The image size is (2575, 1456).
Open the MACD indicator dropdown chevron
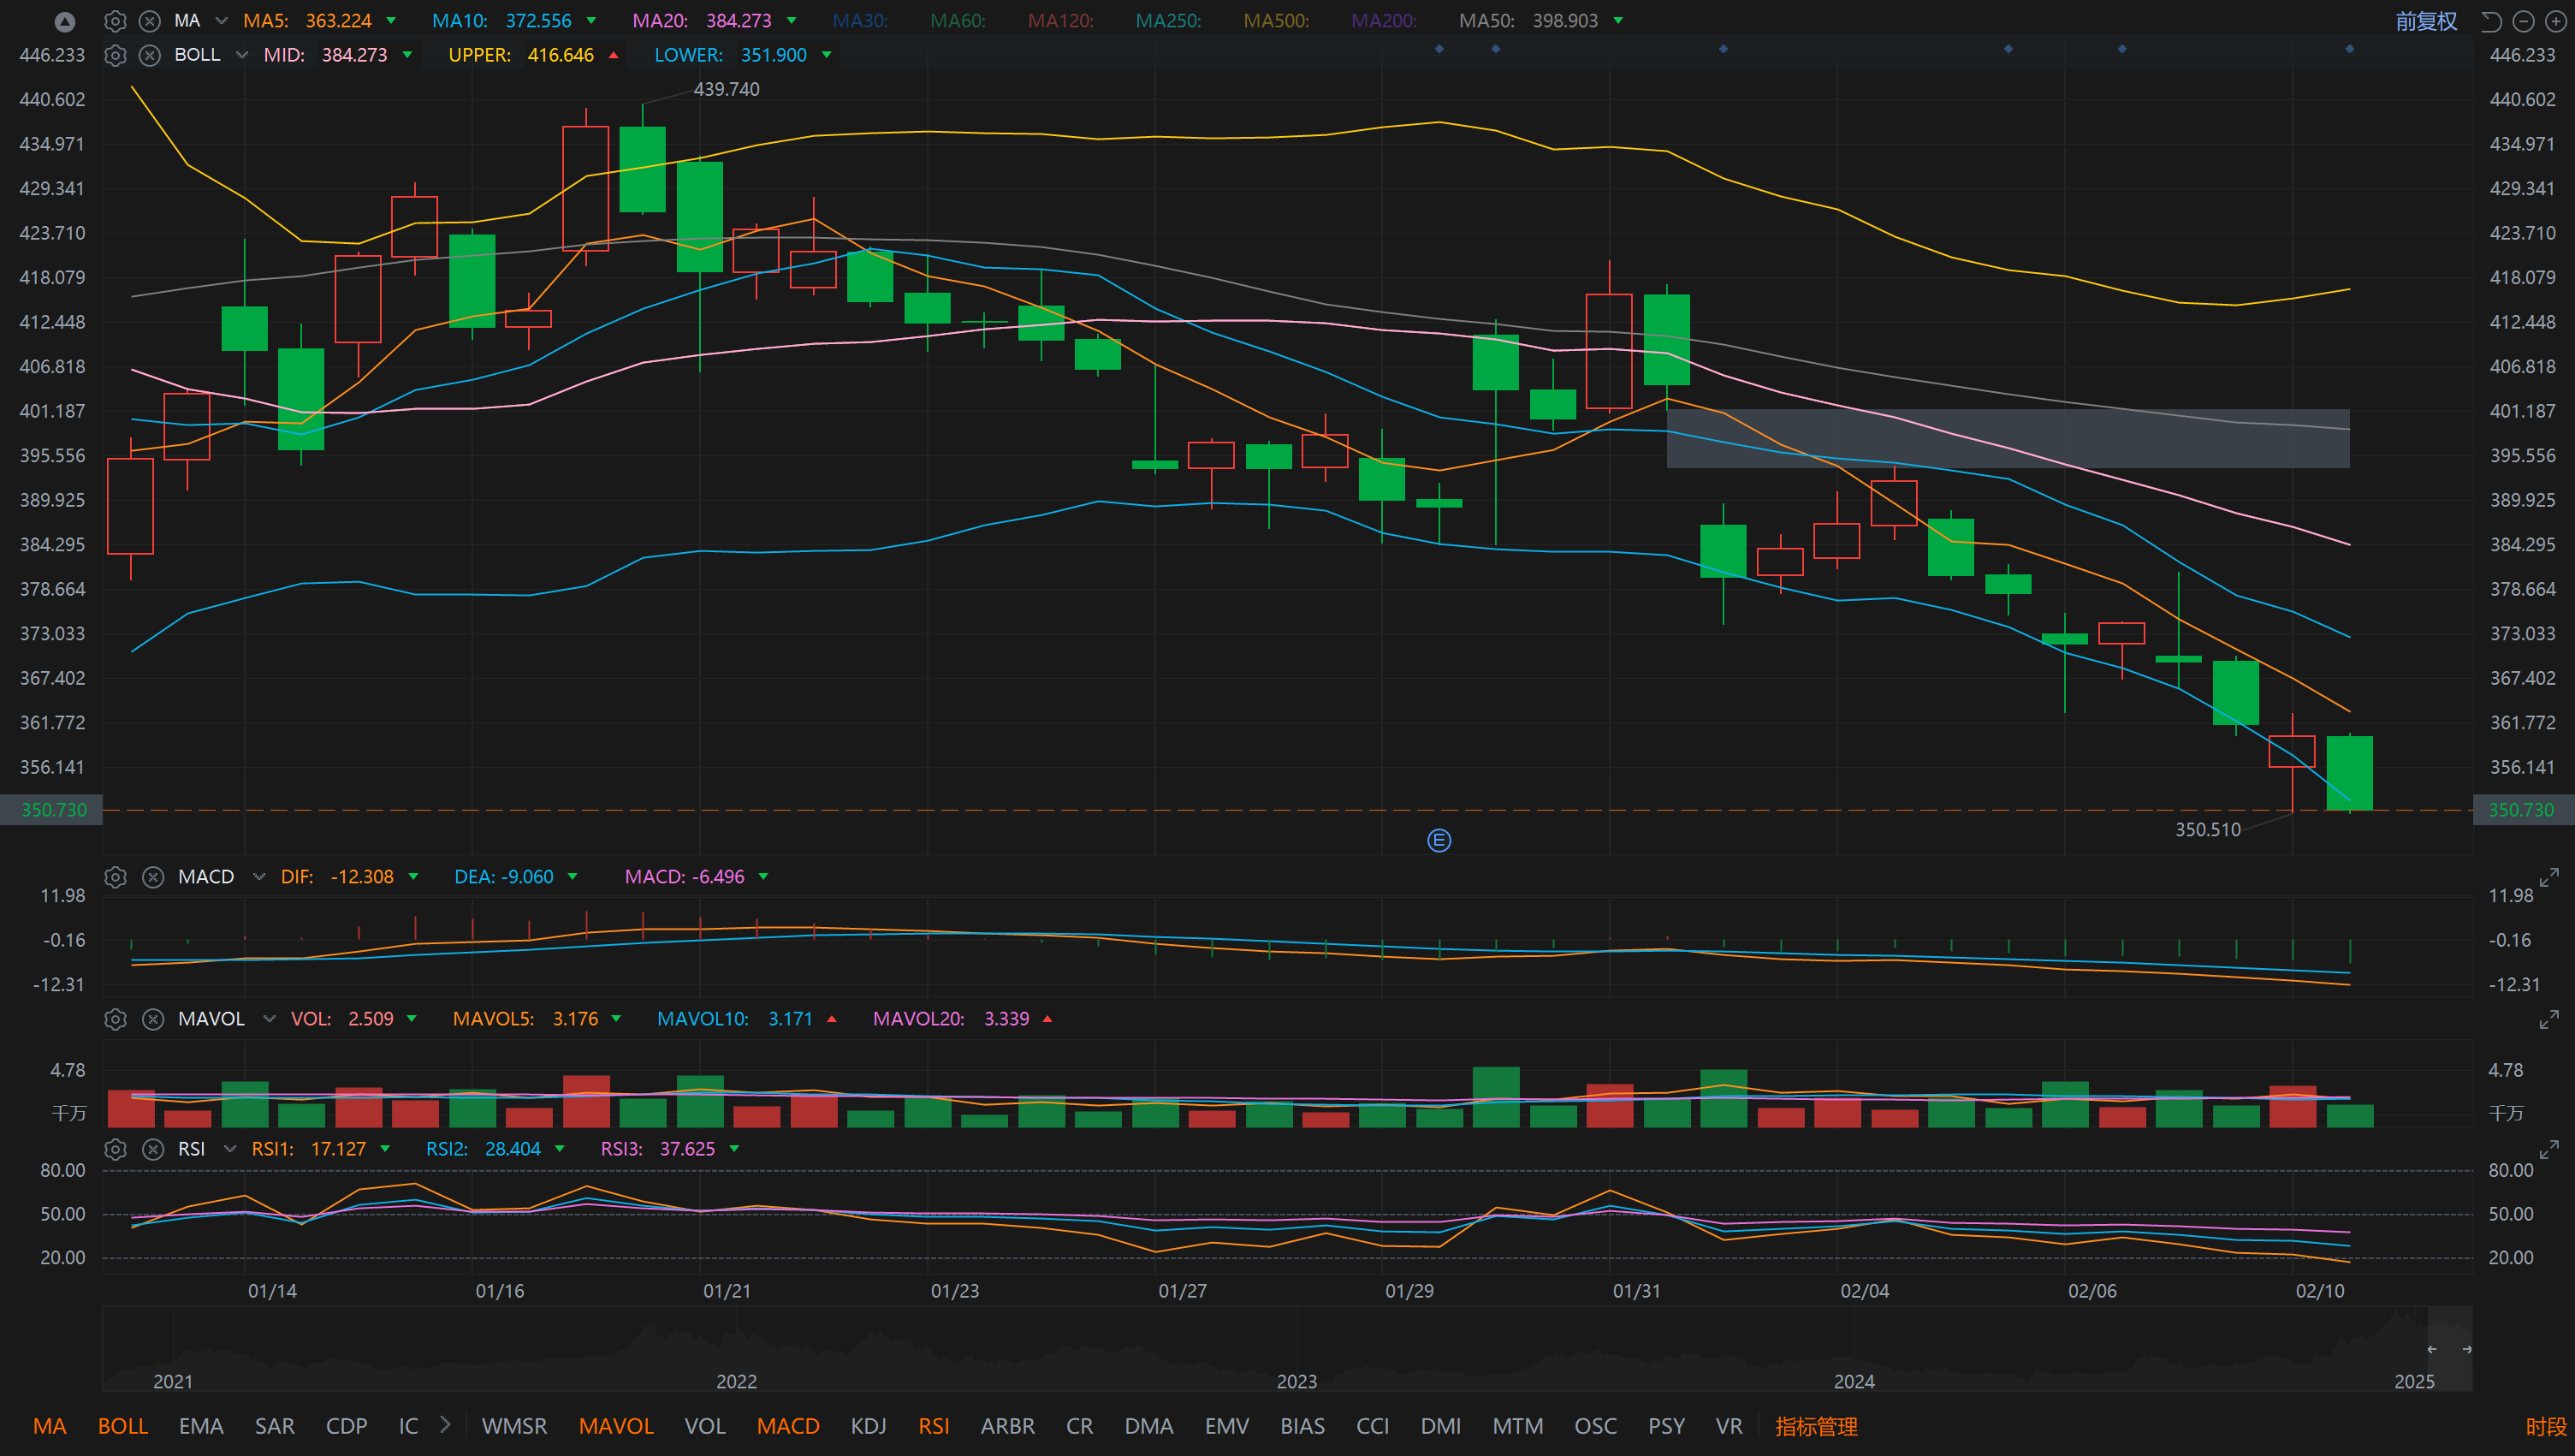pyautogui.click(x=259, y=877)
